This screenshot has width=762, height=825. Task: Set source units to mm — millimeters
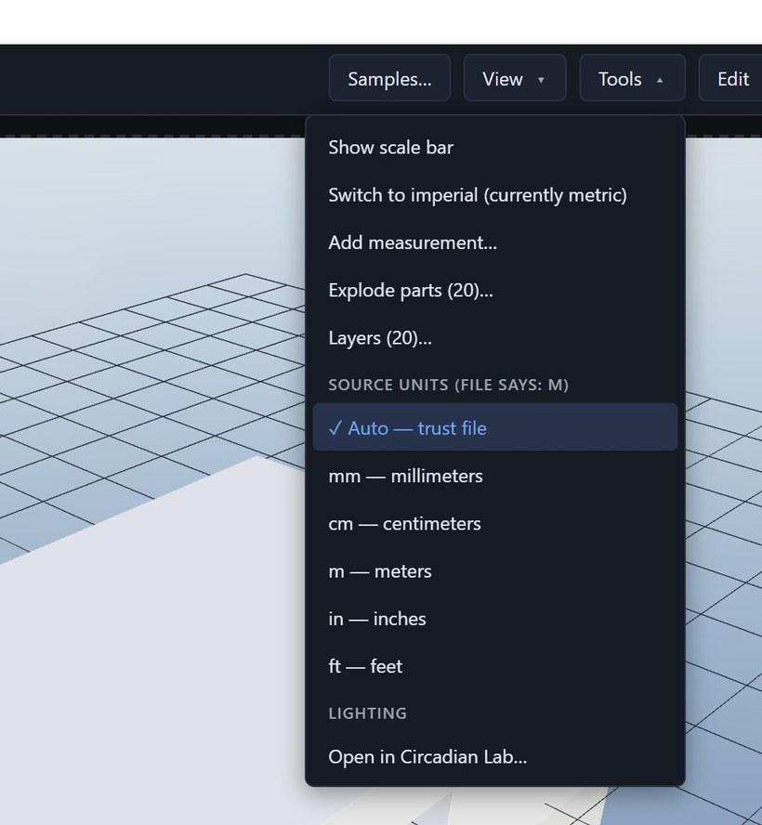(495, 477)
